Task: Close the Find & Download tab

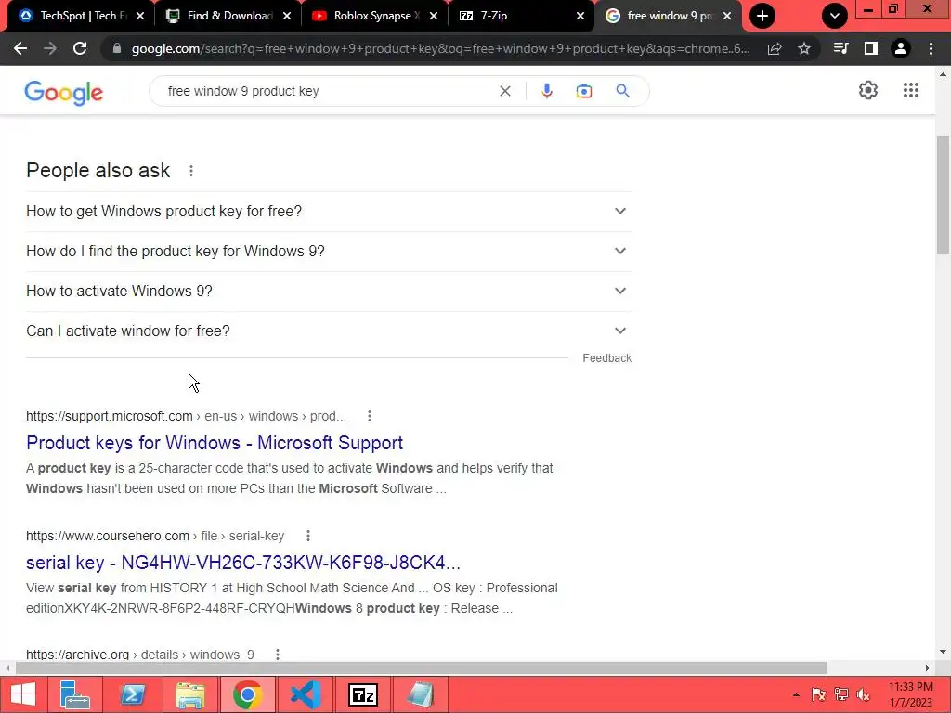Action: click(287, 16)
